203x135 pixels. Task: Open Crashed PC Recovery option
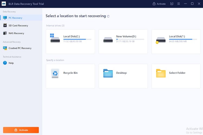[20, 48]
